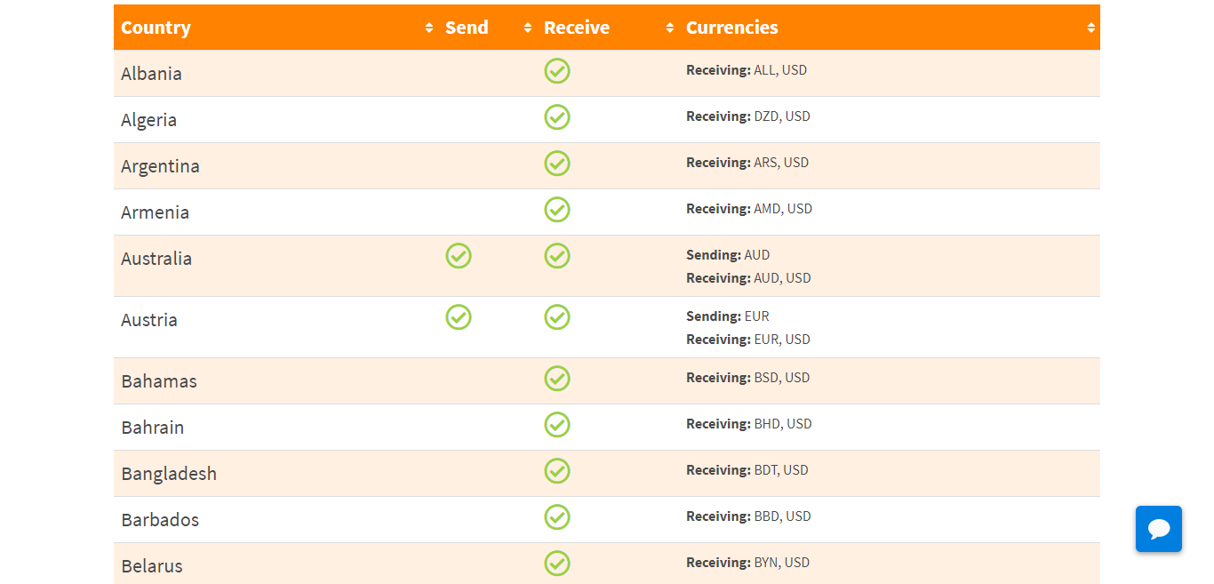Viewport: 1214px width, 584px height.
Task: Click Australia's Send checkmark icon
Action: pos(459,256)
